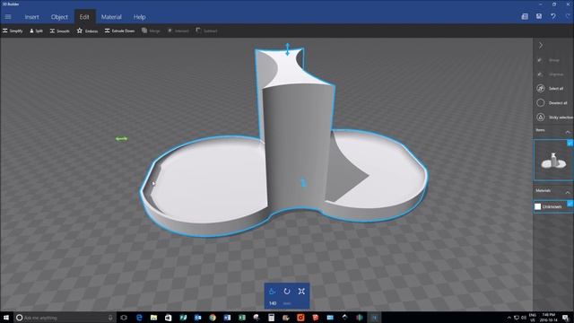Click the Extrude Down tool
574x323 pixels.
119,31
